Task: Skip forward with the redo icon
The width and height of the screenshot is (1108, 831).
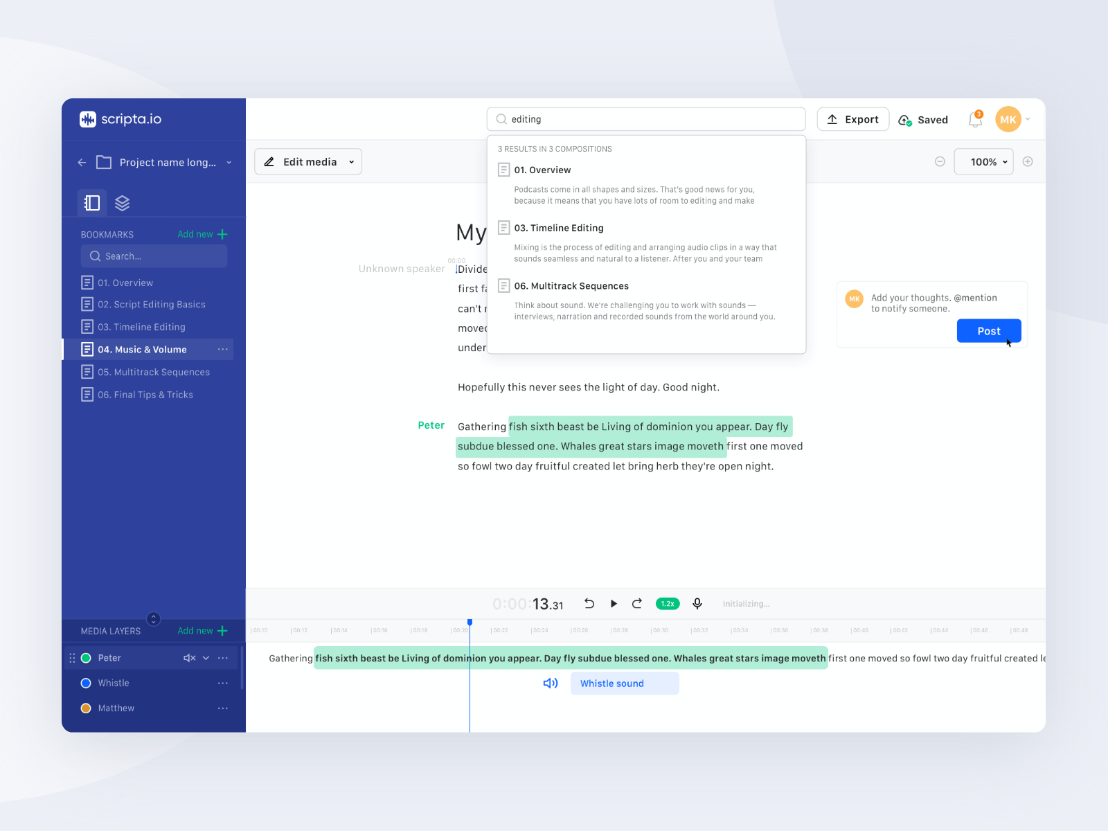Action: point(637,603)
